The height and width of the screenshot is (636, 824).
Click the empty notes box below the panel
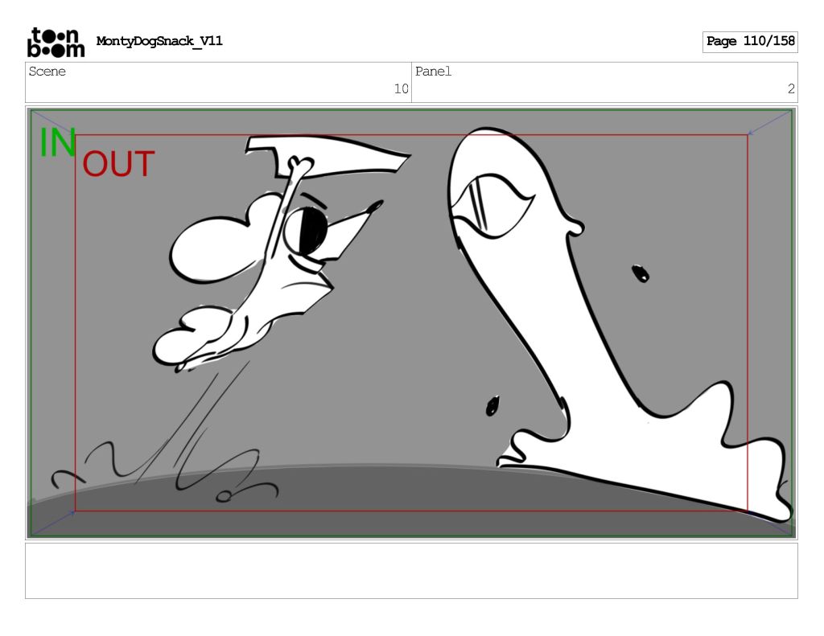(x=411, y=570)
